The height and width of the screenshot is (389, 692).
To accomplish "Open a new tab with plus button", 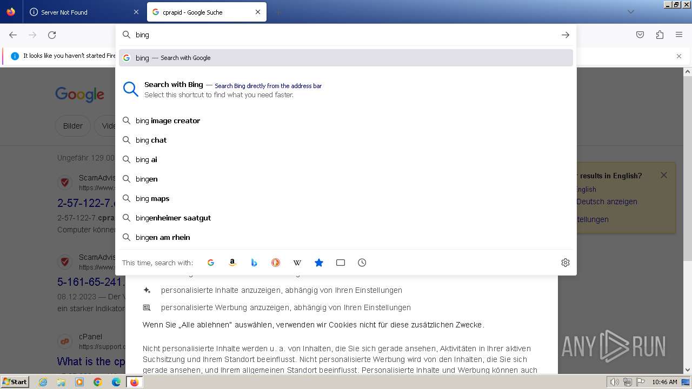I will pos(278,12).
